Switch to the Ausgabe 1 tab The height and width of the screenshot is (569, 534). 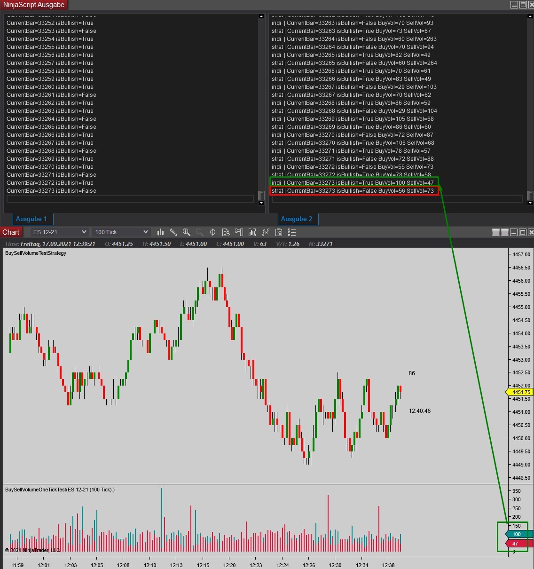31,219
